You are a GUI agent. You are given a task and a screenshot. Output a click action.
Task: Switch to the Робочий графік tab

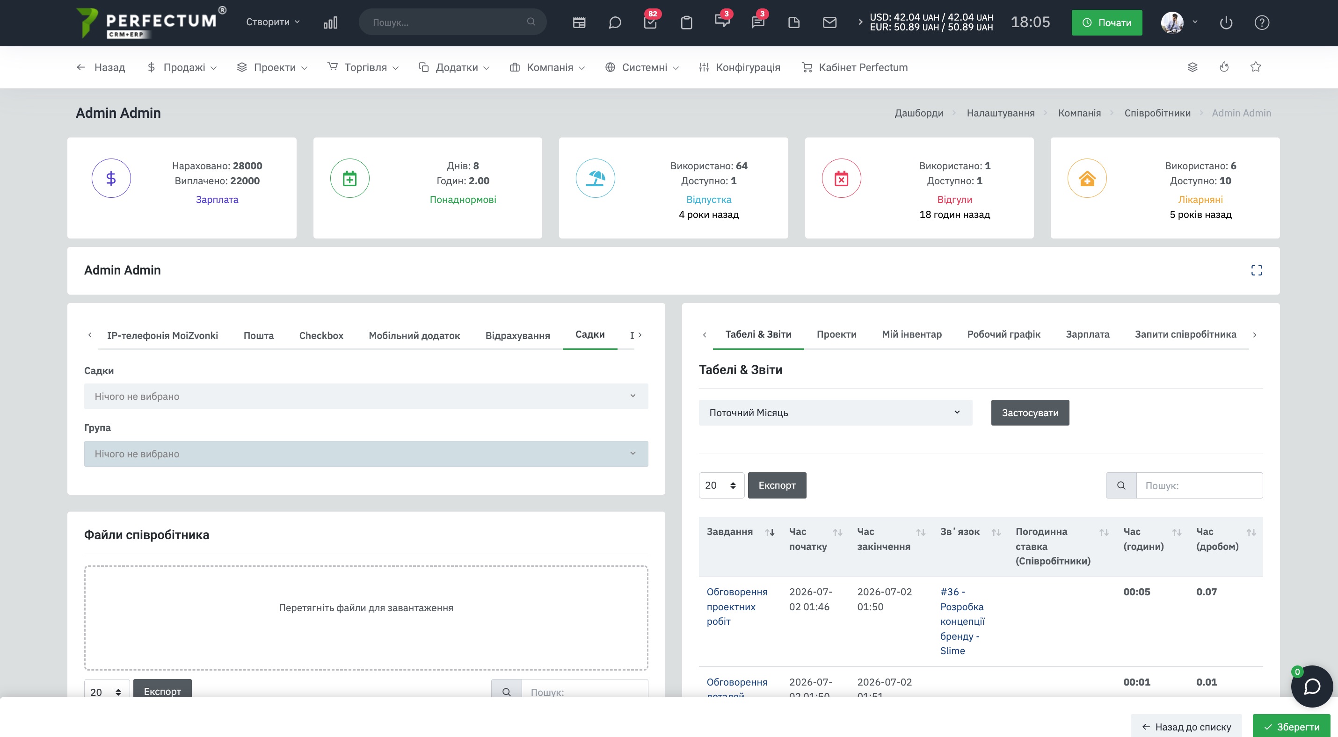[1003, 334]
